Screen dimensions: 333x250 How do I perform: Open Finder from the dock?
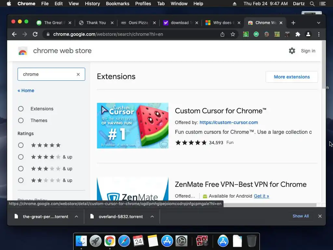click(81, 241)
